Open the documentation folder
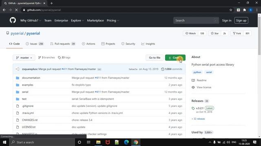 click(31, 78)
